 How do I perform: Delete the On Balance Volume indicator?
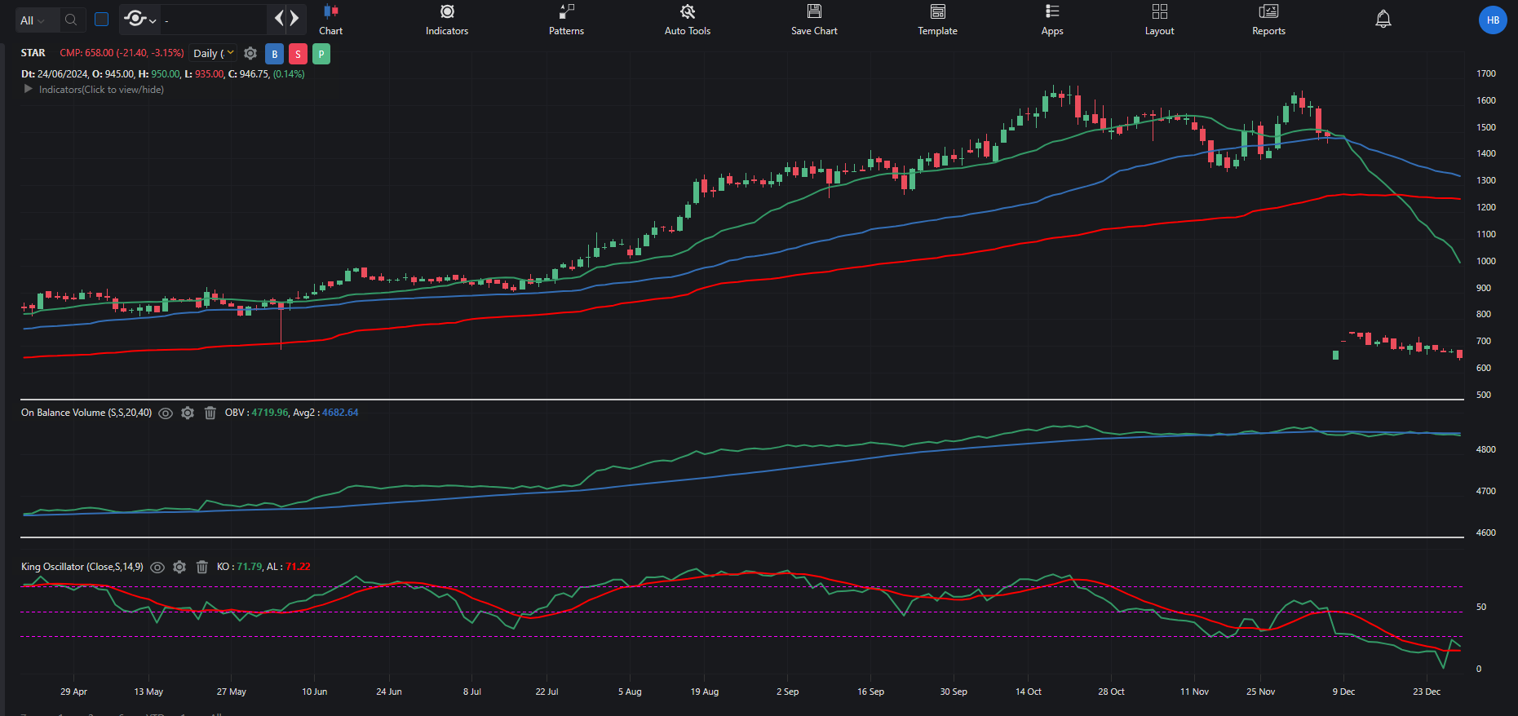pyautogui.click(x=210, y=413)
